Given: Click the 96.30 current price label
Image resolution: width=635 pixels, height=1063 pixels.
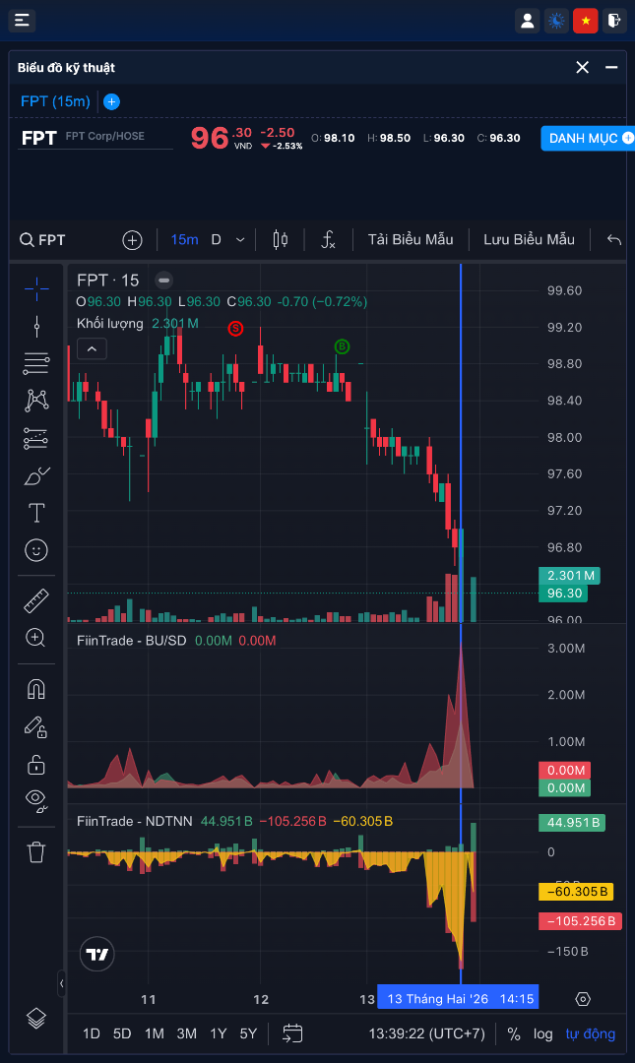Looking at the screenshot, I should pyautogui.click(x=564, y=594).
